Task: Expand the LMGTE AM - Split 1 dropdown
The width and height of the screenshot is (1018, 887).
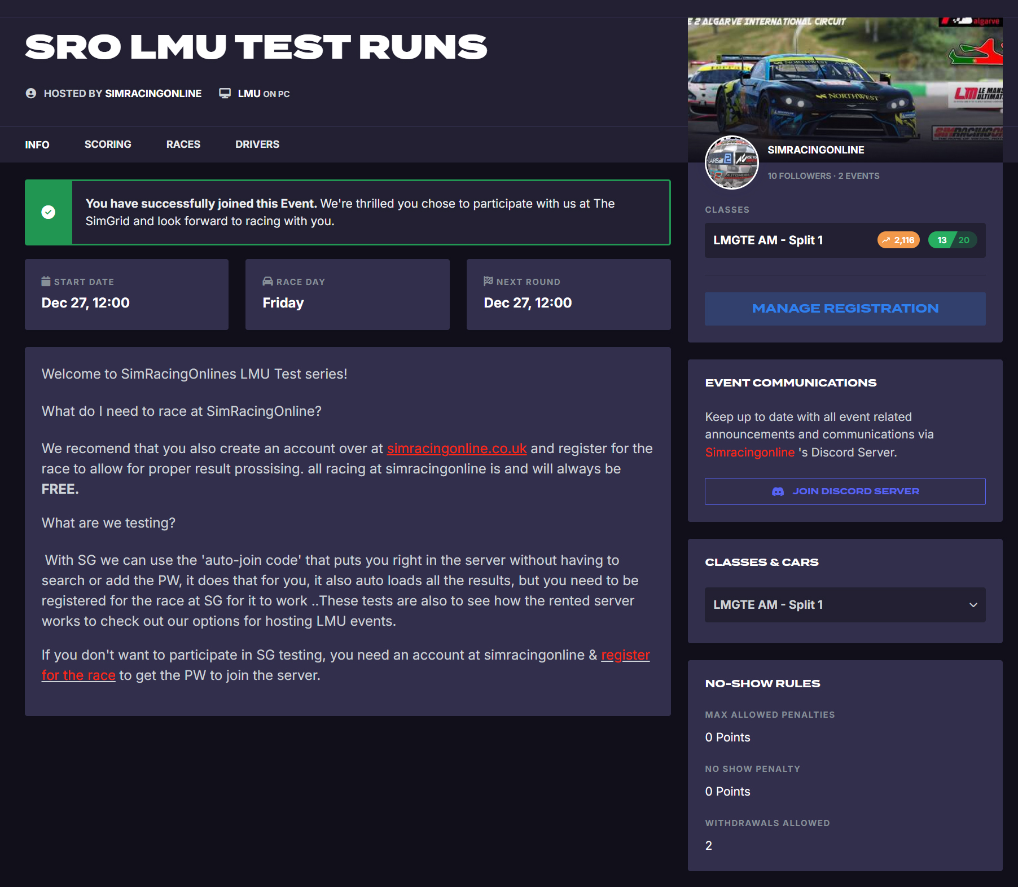Action: (845, 605)
